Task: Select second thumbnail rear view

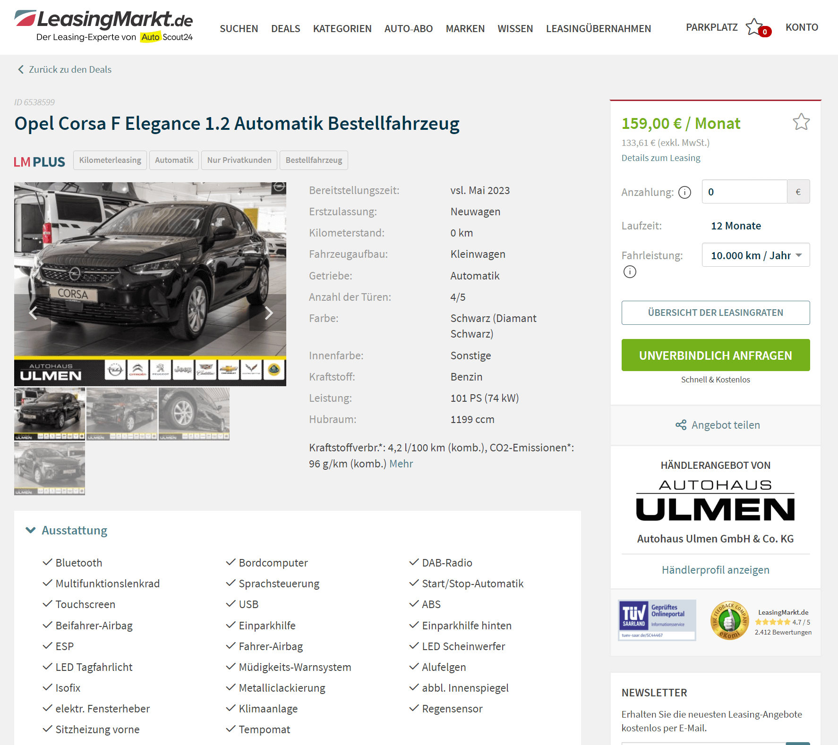Action: tap(122, 414)
